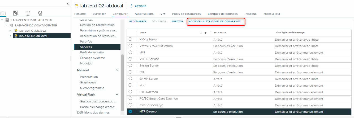Open the Pare-feu settings
This screenshot has width=354, height=118.
point(86,41)
